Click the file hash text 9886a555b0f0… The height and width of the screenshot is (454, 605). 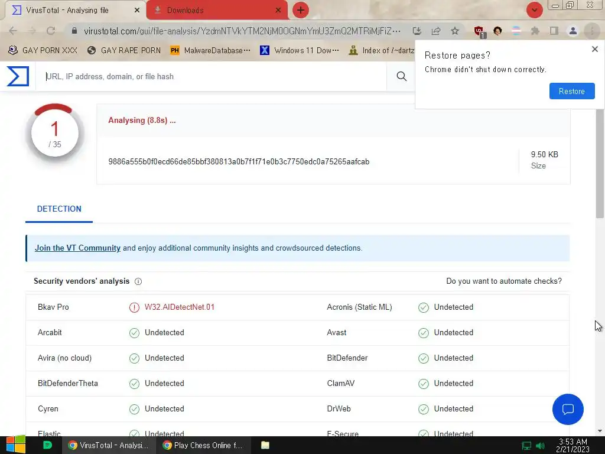coord(239,162)
